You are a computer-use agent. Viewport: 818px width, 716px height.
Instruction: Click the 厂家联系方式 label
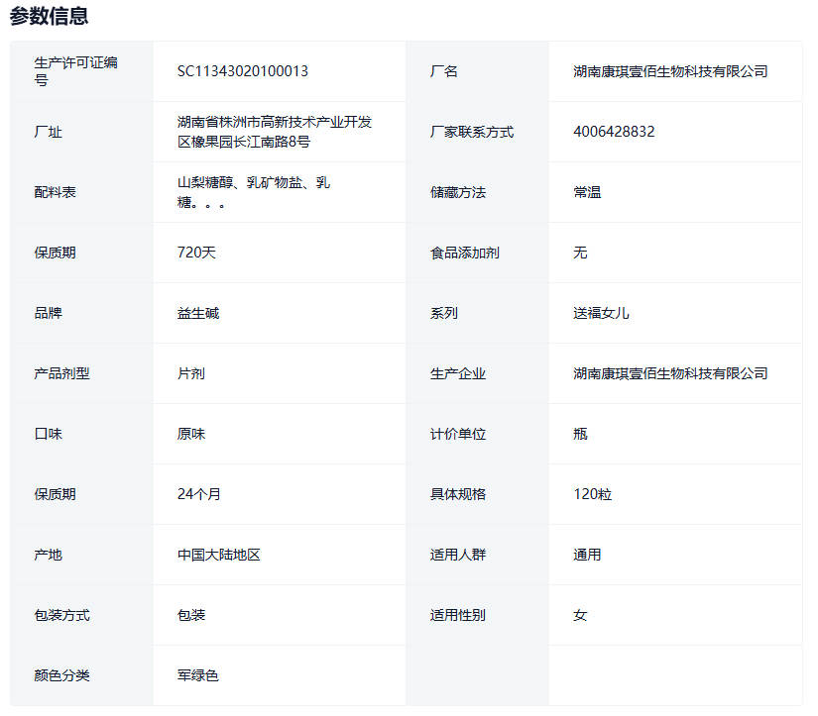(x=472, y=132)
